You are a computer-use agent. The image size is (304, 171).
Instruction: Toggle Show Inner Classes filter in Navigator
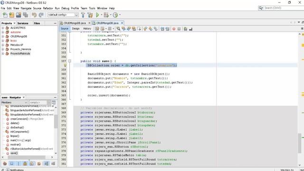32,163
